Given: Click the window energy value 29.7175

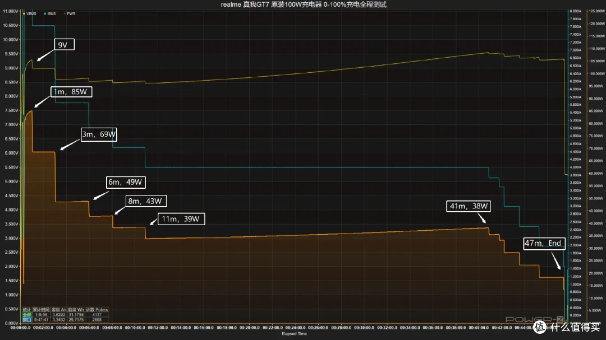Looking at the screenshot, I should [x=76, y=320].
